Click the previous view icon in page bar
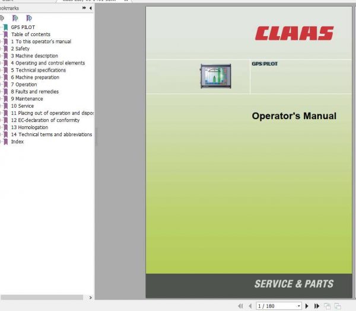 click(x=327, y=306)
